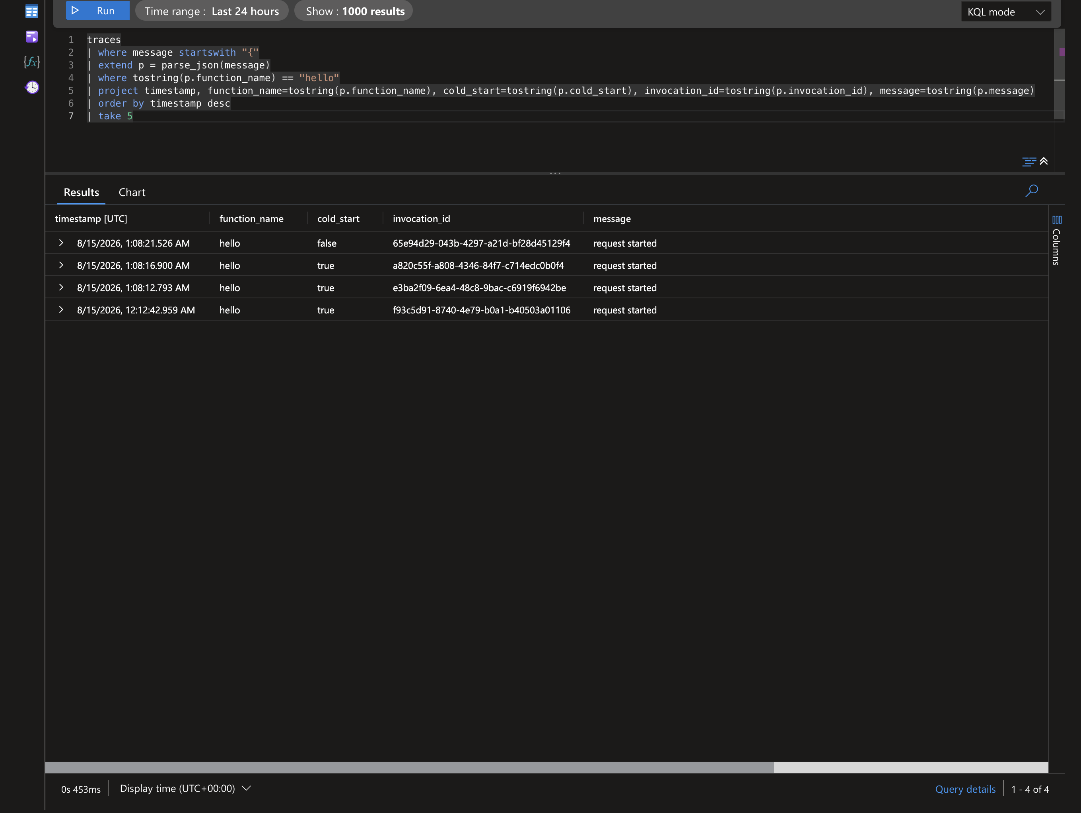
Task: Click the 0s 453ms query duration
Action: 81,789
